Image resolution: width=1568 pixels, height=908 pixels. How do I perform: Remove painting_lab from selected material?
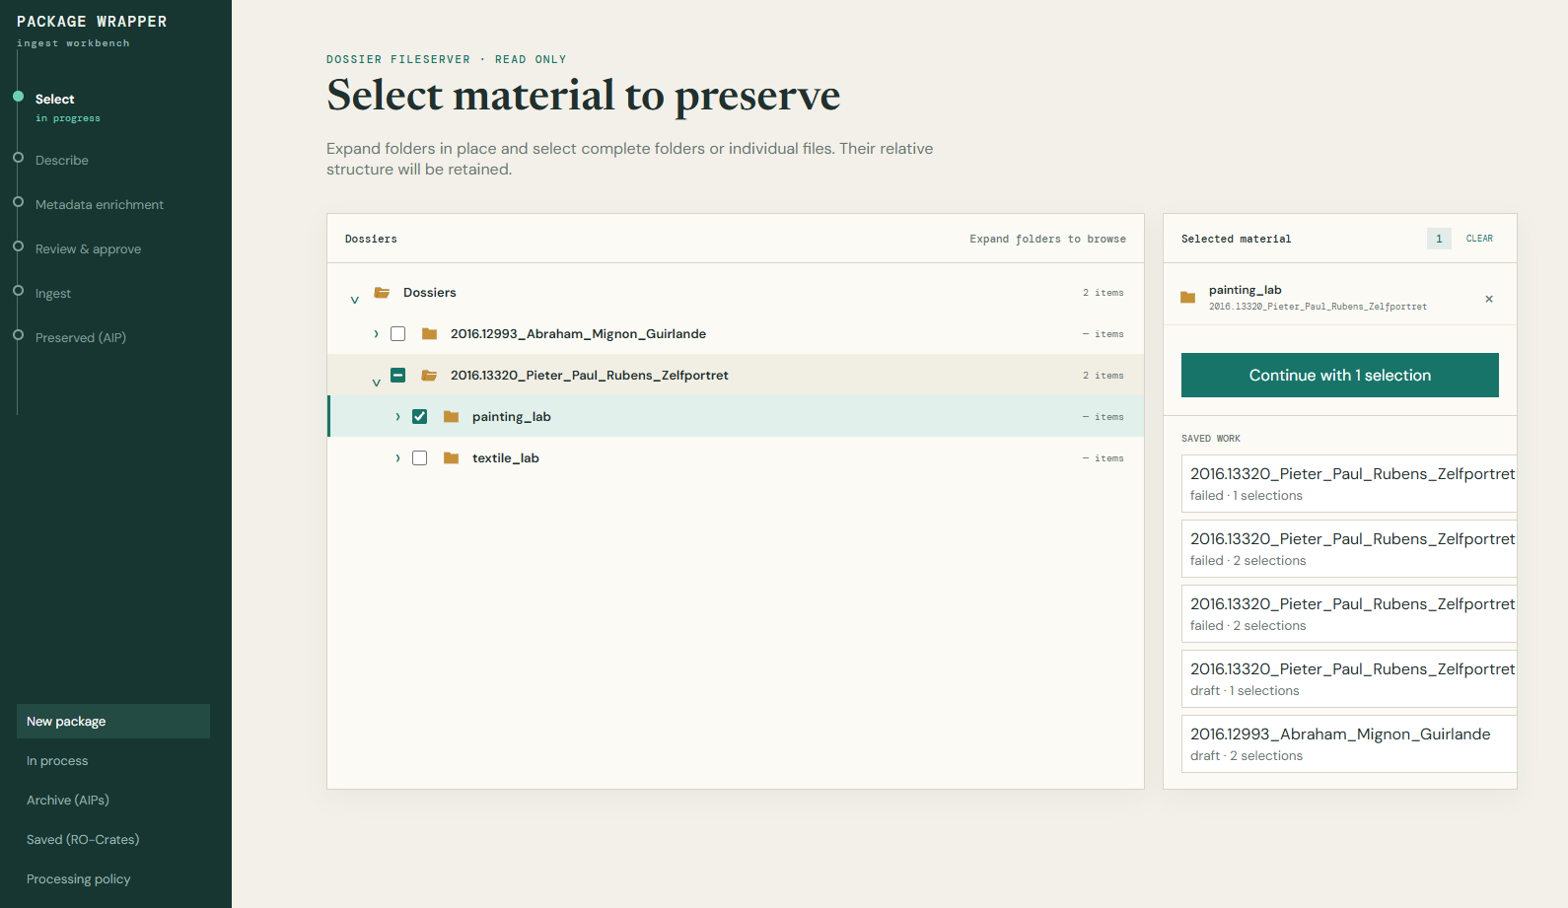click(1489, 299)
